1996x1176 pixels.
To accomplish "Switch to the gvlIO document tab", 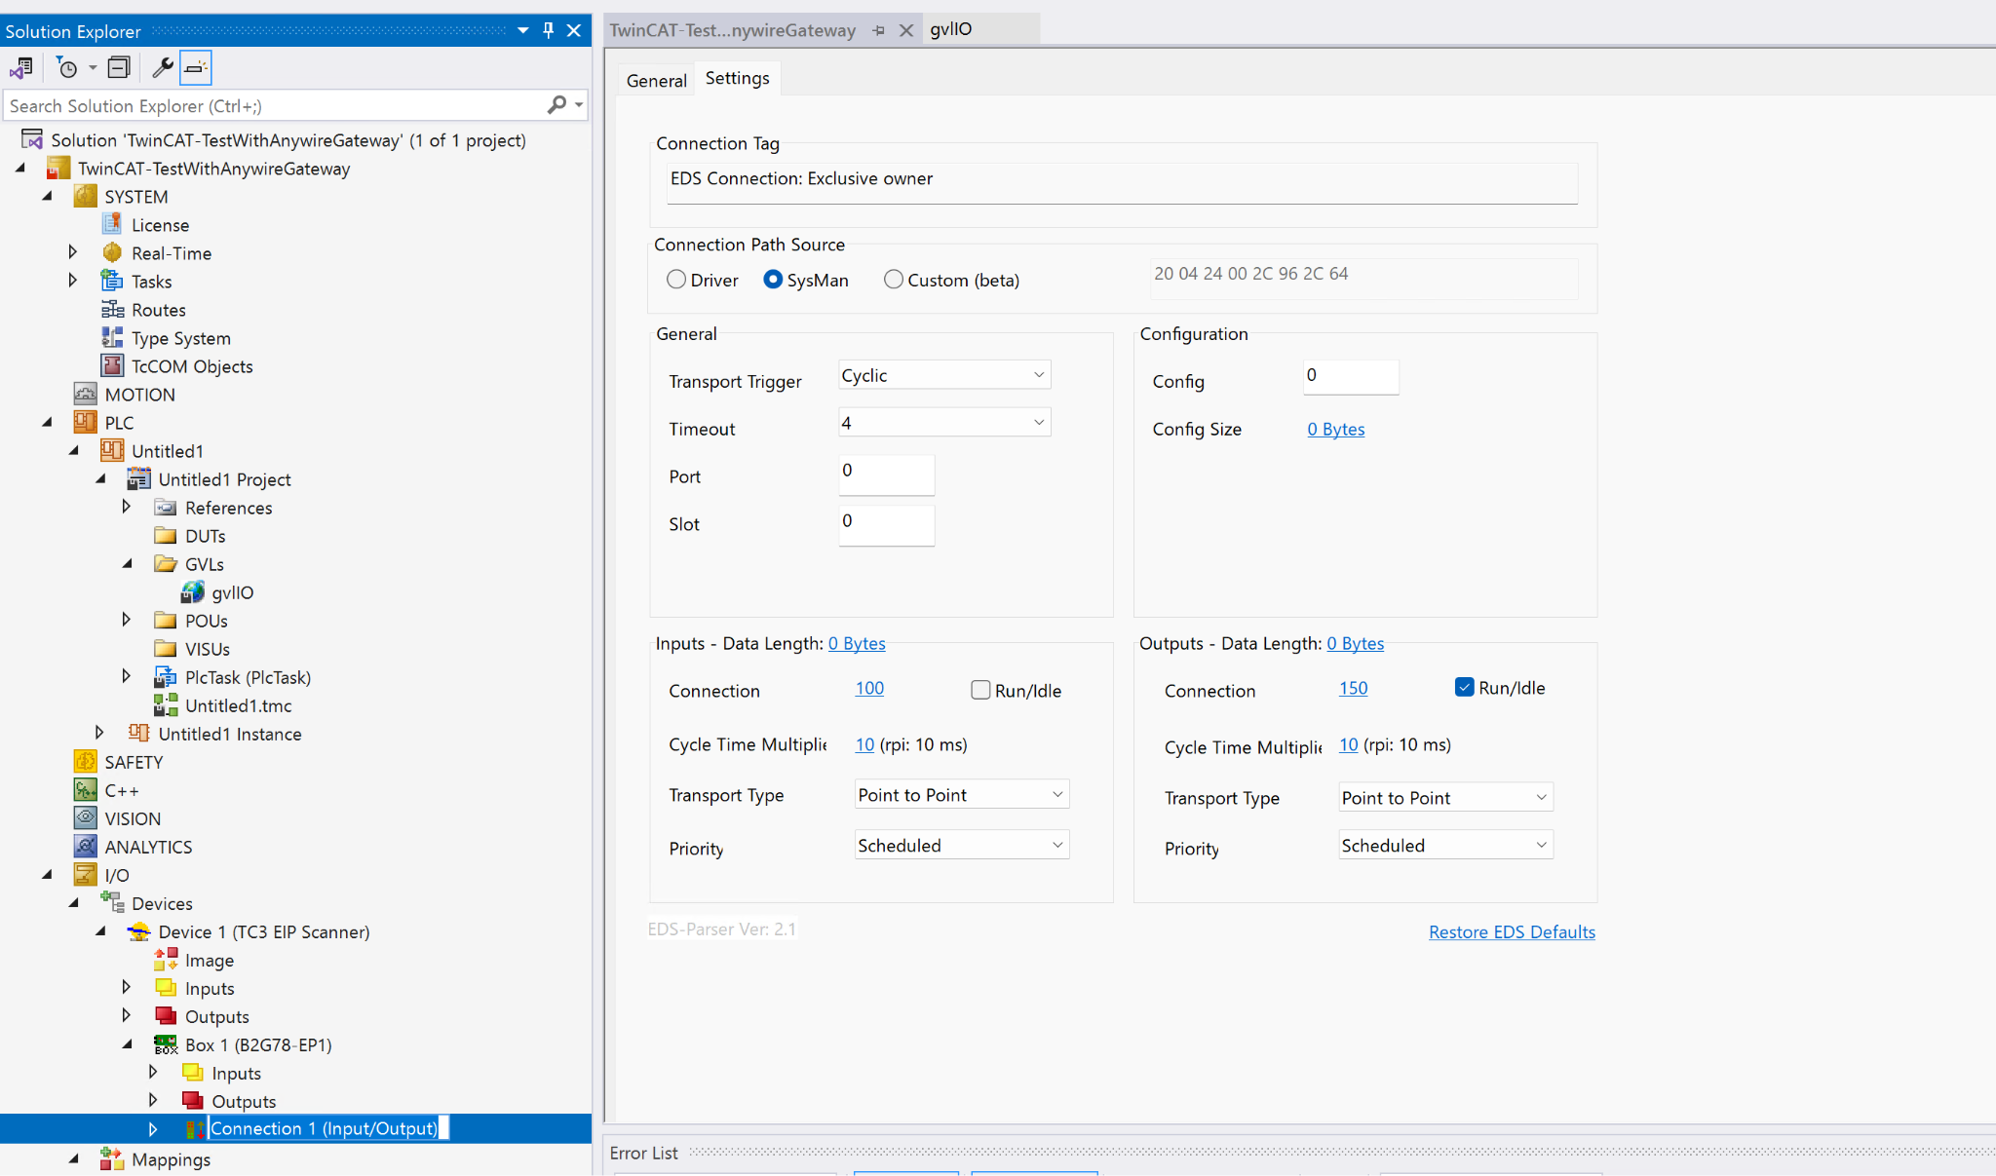I will point(951,29).
